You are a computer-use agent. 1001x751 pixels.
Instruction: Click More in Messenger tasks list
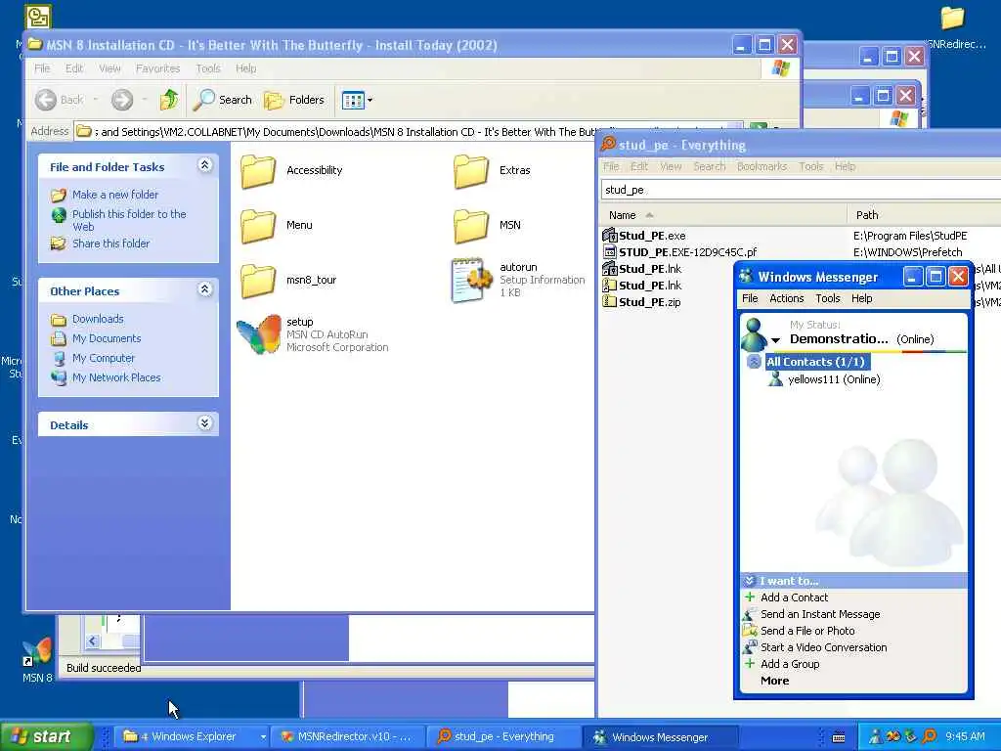coord(775,681)
